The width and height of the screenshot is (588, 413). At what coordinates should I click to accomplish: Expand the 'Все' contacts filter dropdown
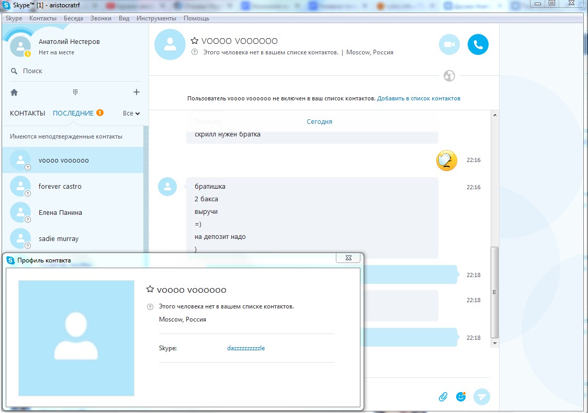pyautogui.click(x=131, y=113)
